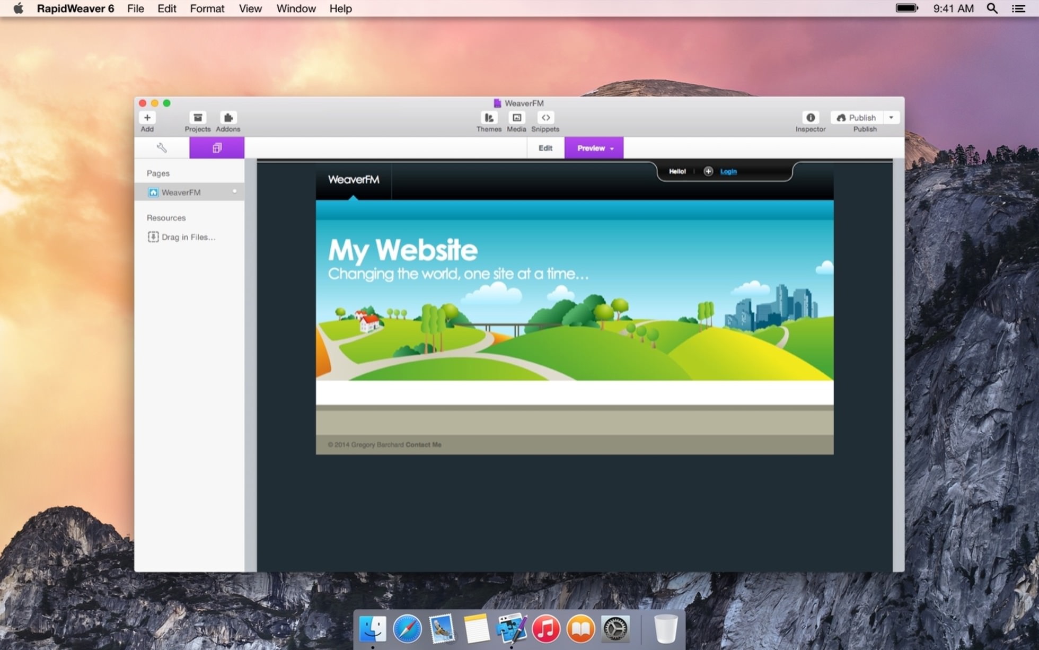Open the File menu
Image resolution: width=1039 pixels, height=650 pixels.
(136, 8)
